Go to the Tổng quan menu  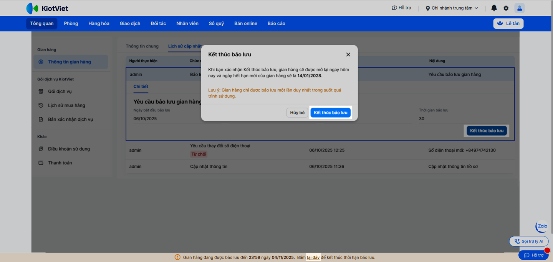pos(42,23)
